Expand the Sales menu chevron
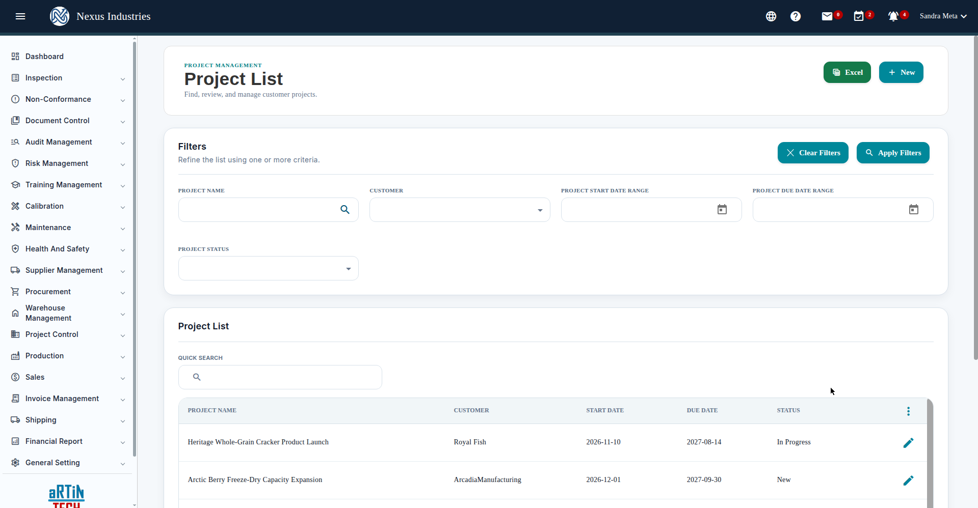This screenshot has height=508, width=978. 123,378
